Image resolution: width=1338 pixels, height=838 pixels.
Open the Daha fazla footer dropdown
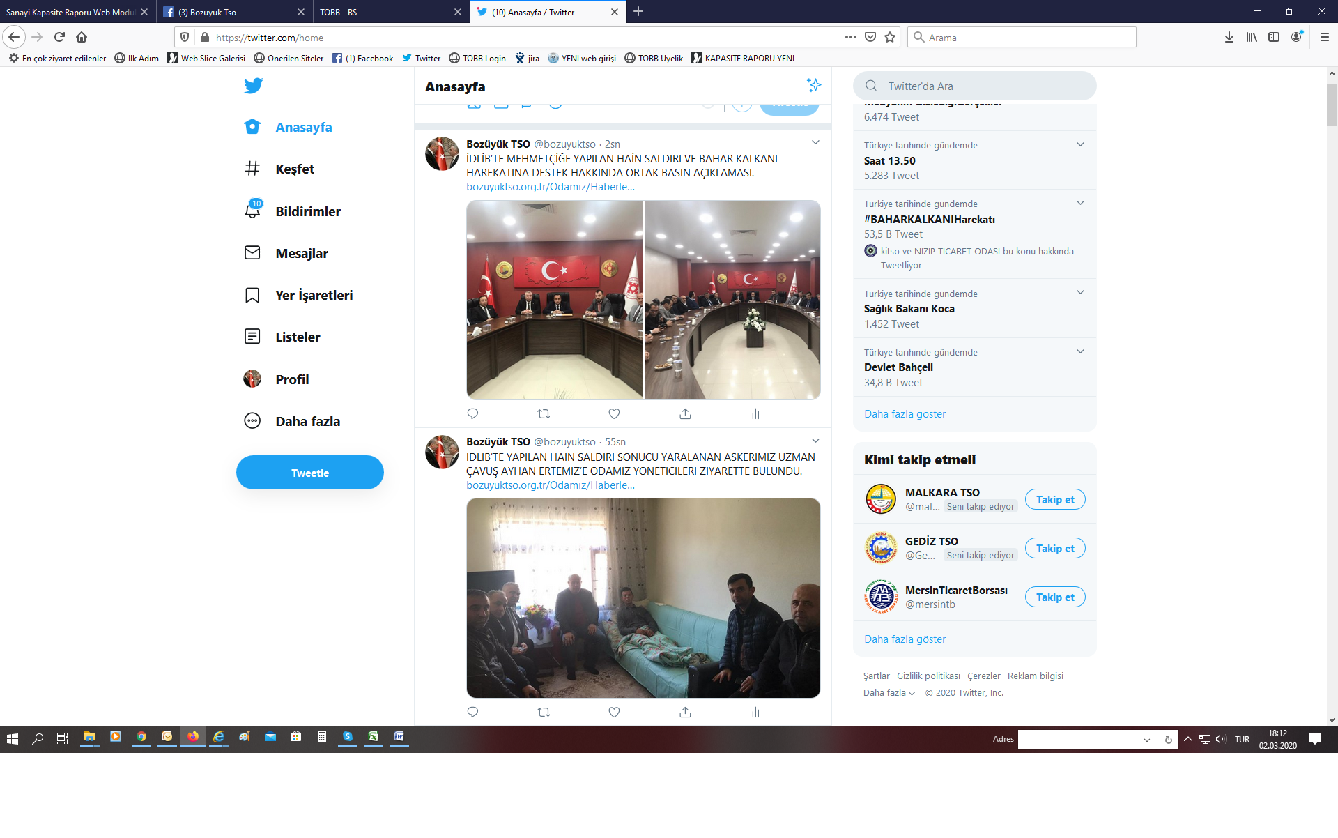889,692
